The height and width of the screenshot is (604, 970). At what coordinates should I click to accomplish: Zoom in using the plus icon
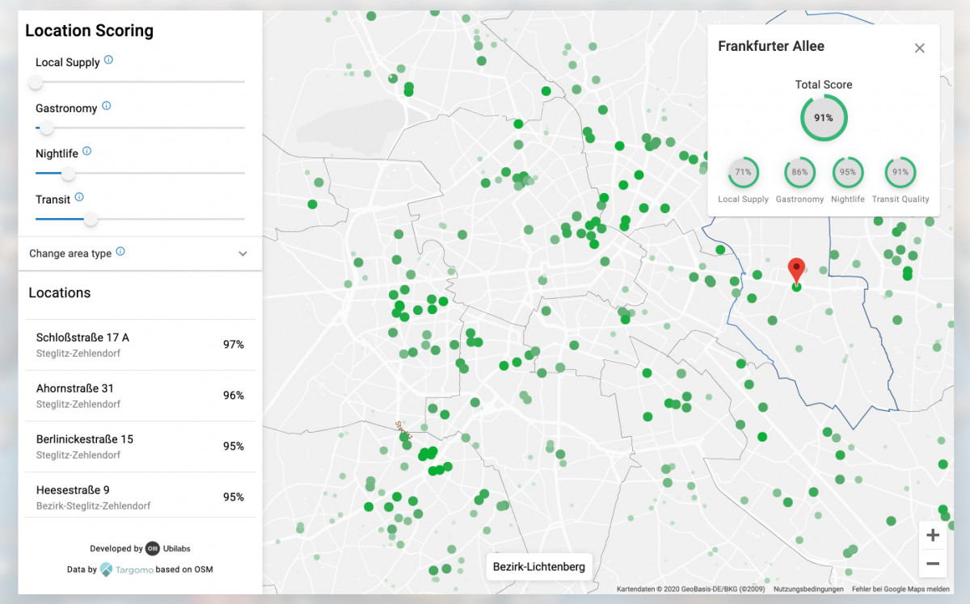point(933,535)
